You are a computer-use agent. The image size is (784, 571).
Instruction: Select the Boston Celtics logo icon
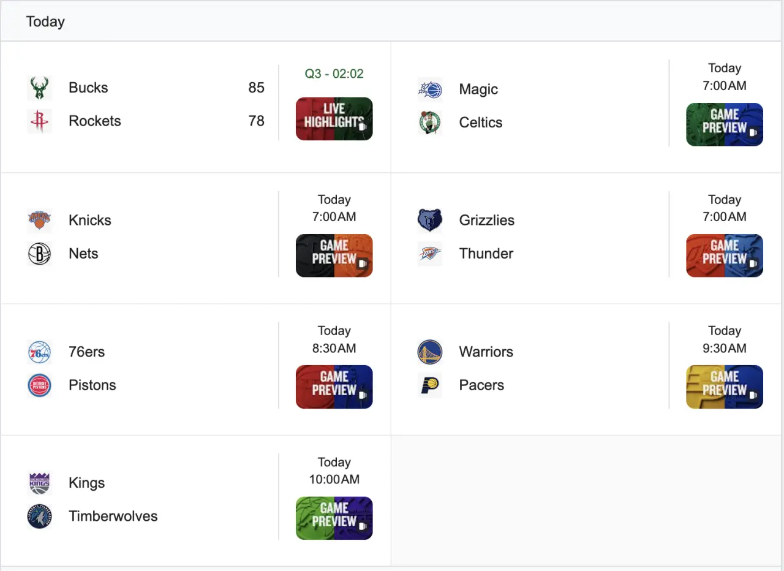429,123
